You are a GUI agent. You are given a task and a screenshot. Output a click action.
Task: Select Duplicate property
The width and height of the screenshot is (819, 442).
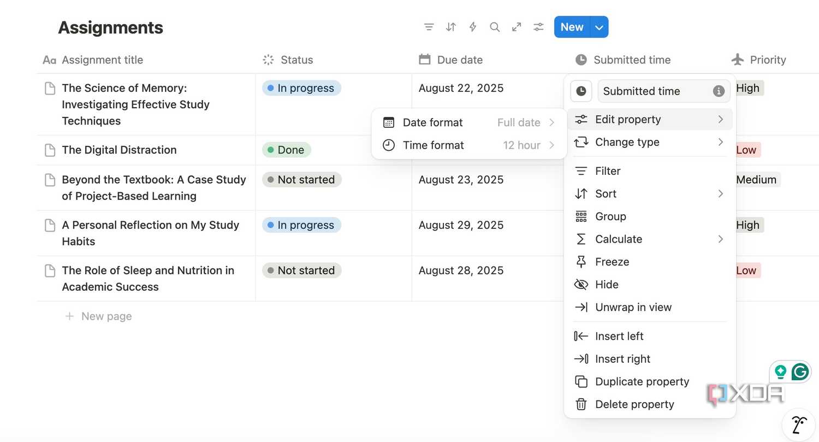[x=650, y=382]
